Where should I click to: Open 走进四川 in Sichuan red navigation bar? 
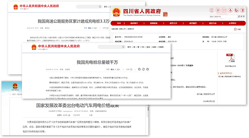point(232,23)
